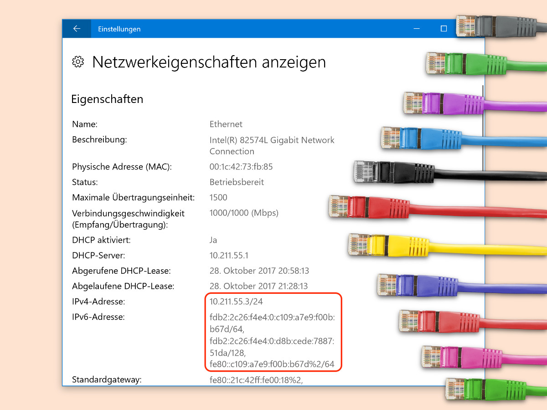This screenshot has height=410, width=547.
Task: Click the back arrow in the title bar
Action: [x=77, y=28]
